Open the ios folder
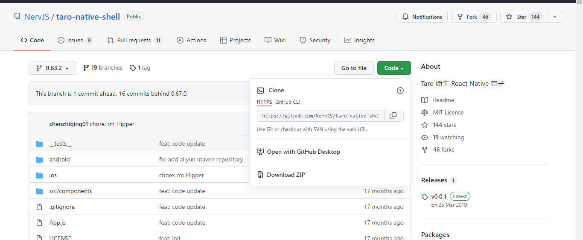This screenshot has height=240, width=583. coord(53,176)
